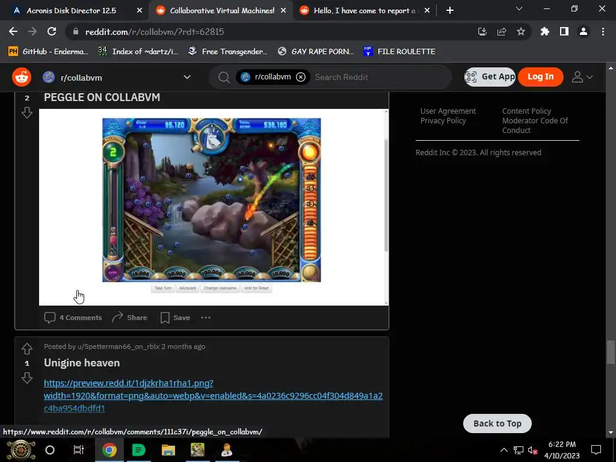Downvote the Unigine heaven post
Screen dimensions: 616x462
click(26, 378)
